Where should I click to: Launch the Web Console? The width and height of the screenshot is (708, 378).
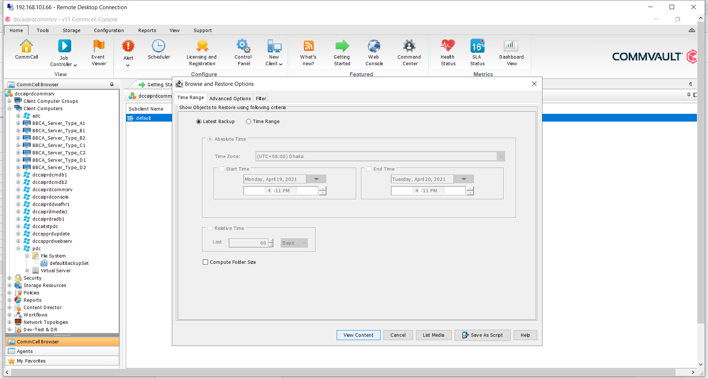point(374,53)
